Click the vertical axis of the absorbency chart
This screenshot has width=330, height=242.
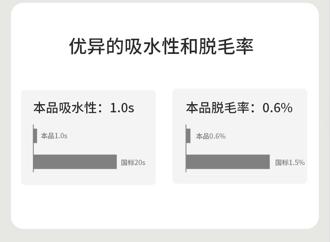33,148
